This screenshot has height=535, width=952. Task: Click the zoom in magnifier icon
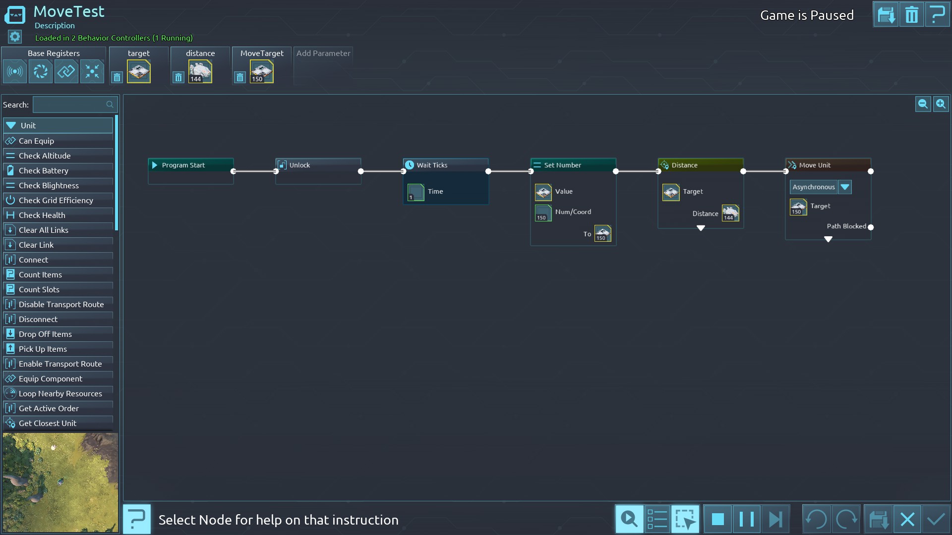(941, 104)
